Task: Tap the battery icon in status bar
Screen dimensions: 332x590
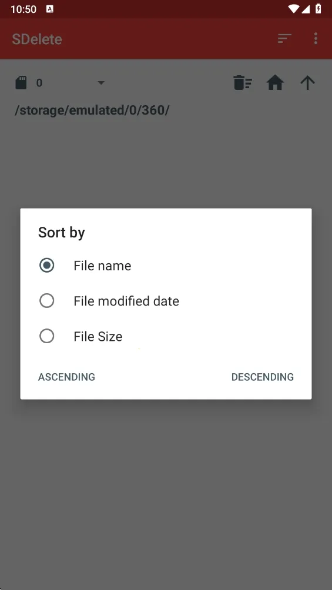Action: tap(318, 9)
